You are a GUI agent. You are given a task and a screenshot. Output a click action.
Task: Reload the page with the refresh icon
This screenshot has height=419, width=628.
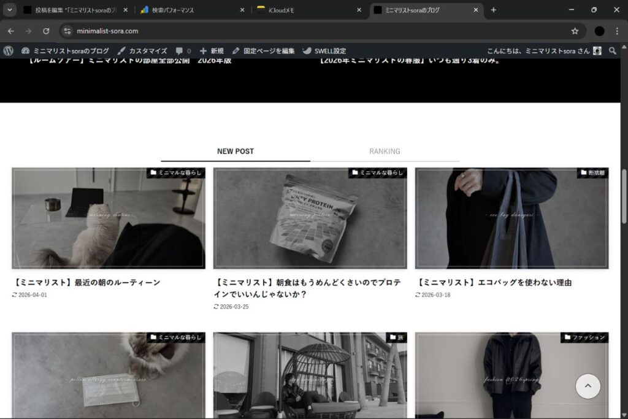coord(46,31)
